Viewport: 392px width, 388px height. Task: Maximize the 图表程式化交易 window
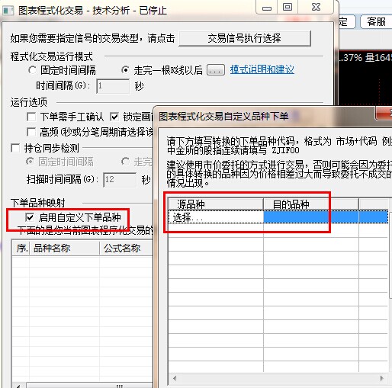[x=288, y=7]
